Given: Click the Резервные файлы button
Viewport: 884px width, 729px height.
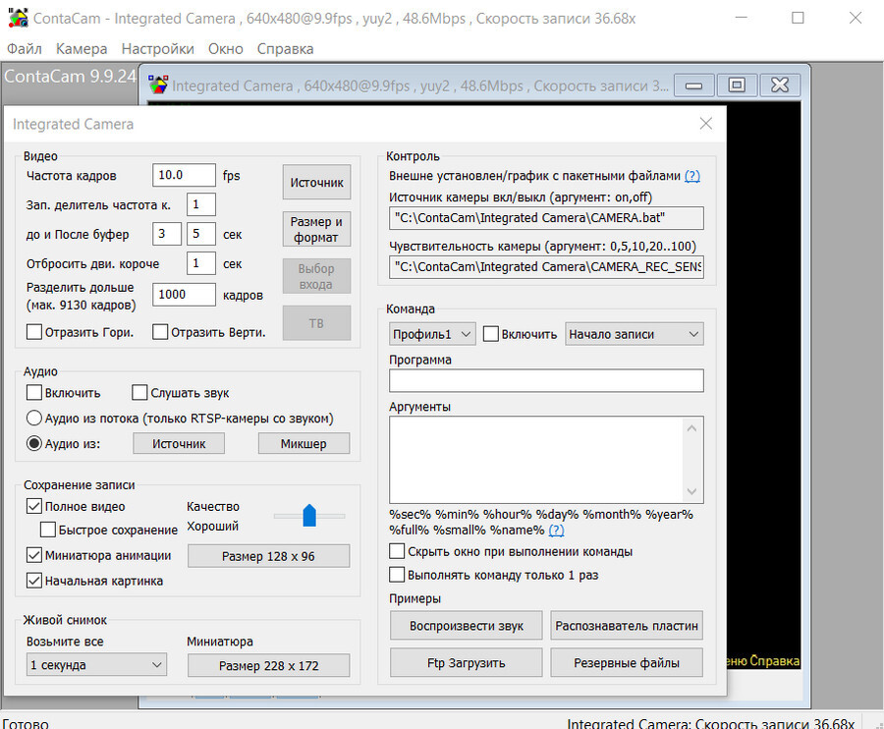Looking at the screenshot, I should coord(627,663).
